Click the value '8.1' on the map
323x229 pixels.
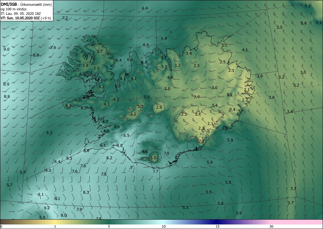[57, 199]
